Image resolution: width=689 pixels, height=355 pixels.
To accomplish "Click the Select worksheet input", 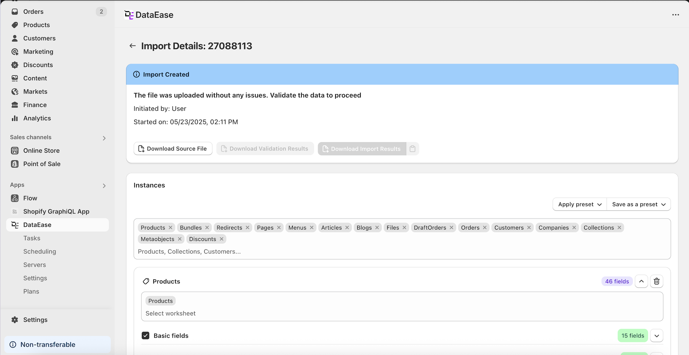I will click(x=402, y=313).
